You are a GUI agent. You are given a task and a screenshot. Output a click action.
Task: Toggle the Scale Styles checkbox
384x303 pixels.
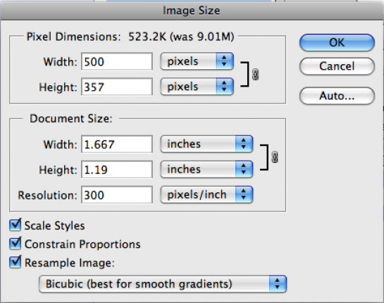pyautogui.click(x=16, y=225)
